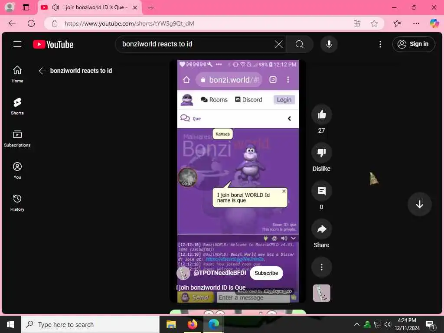Open YouTube settings three-dot menu
Image resolution: width=444 pixels, height=333 pixels.
tap(380, 44)
